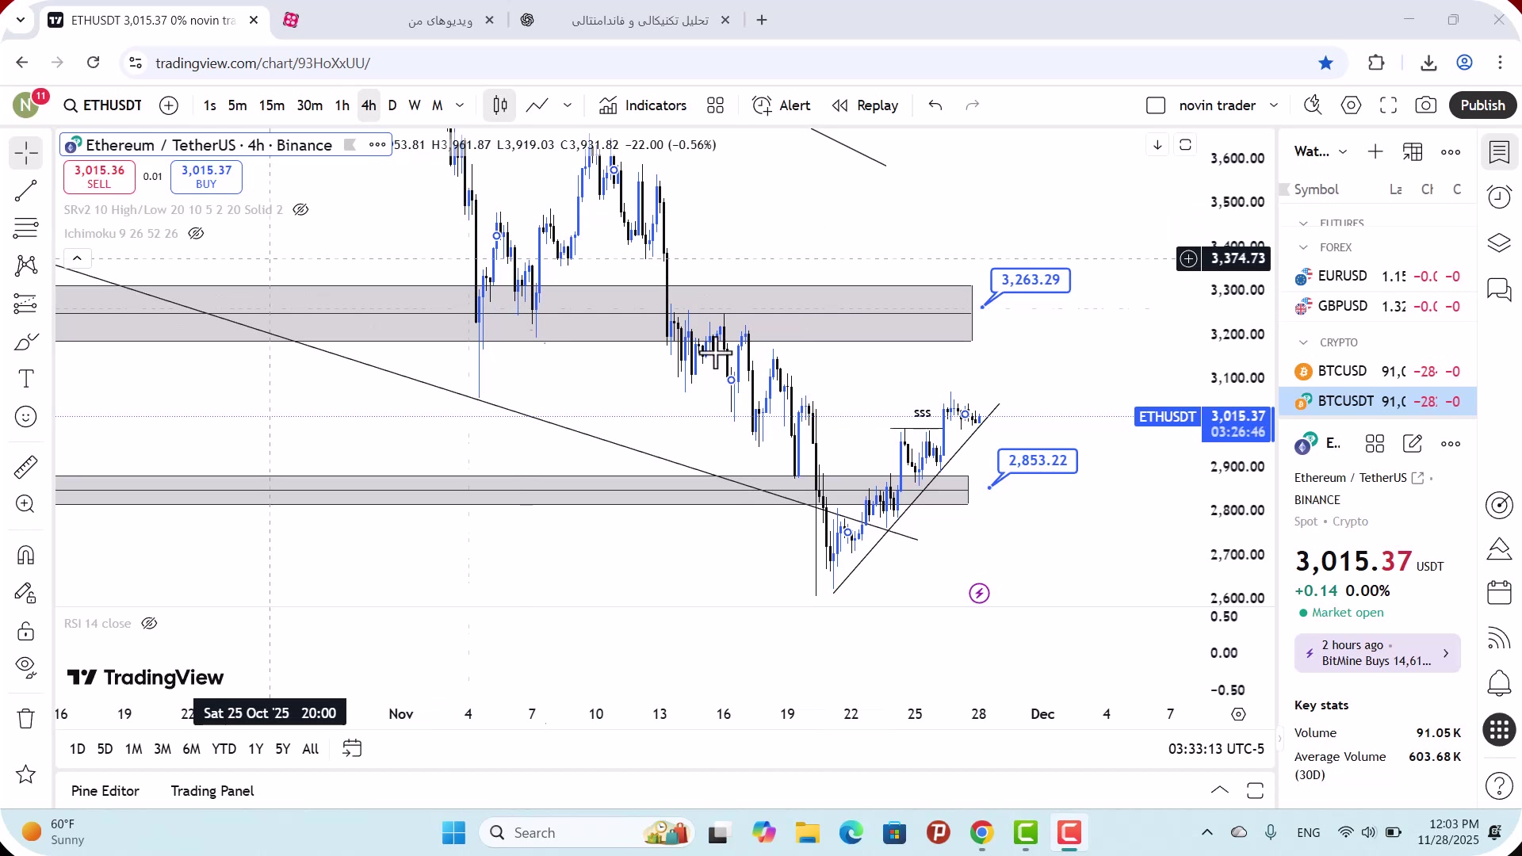Toggle stay in drawing mode

coord(26,593)
